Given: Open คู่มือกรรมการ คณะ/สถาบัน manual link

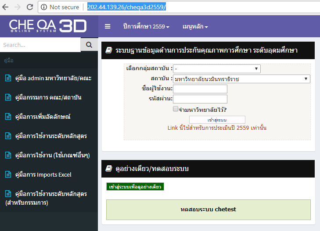Looking at the screenshot, I should click(x=48, y=97).
